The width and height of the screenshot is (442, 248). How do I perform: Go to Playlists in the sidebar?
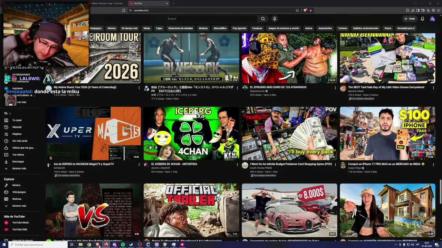[x=20, y=134]
